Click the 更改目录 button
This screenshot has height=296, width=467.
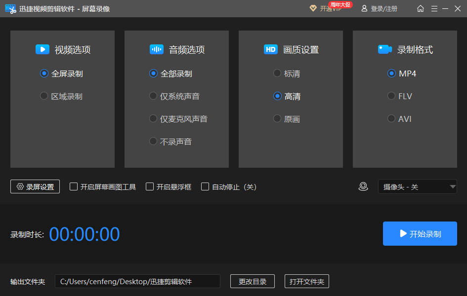[x=253, y=281]
